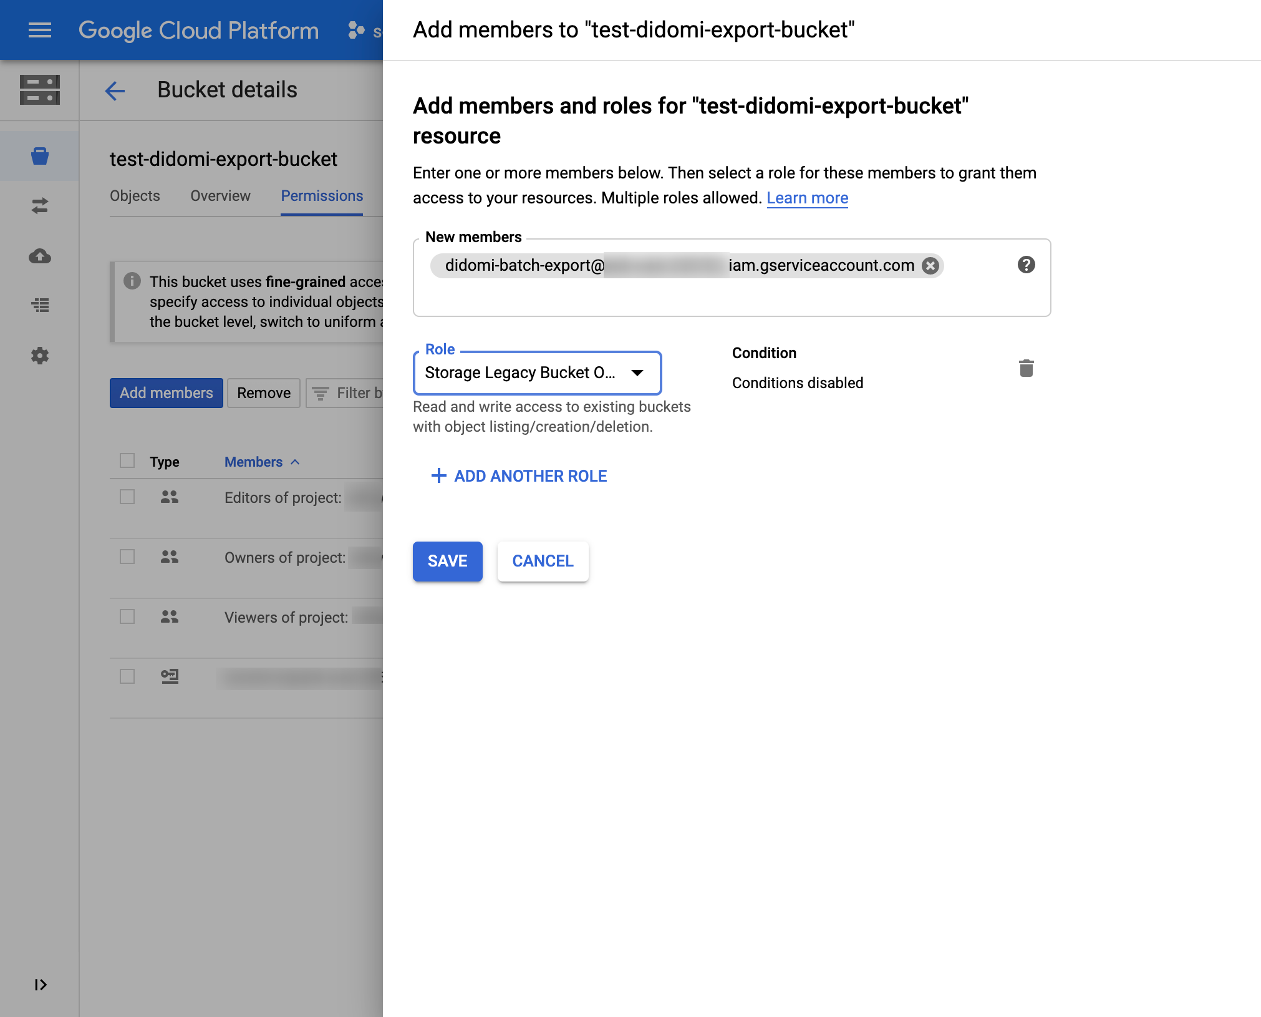Switch to the Objects tab

(135, 196)
